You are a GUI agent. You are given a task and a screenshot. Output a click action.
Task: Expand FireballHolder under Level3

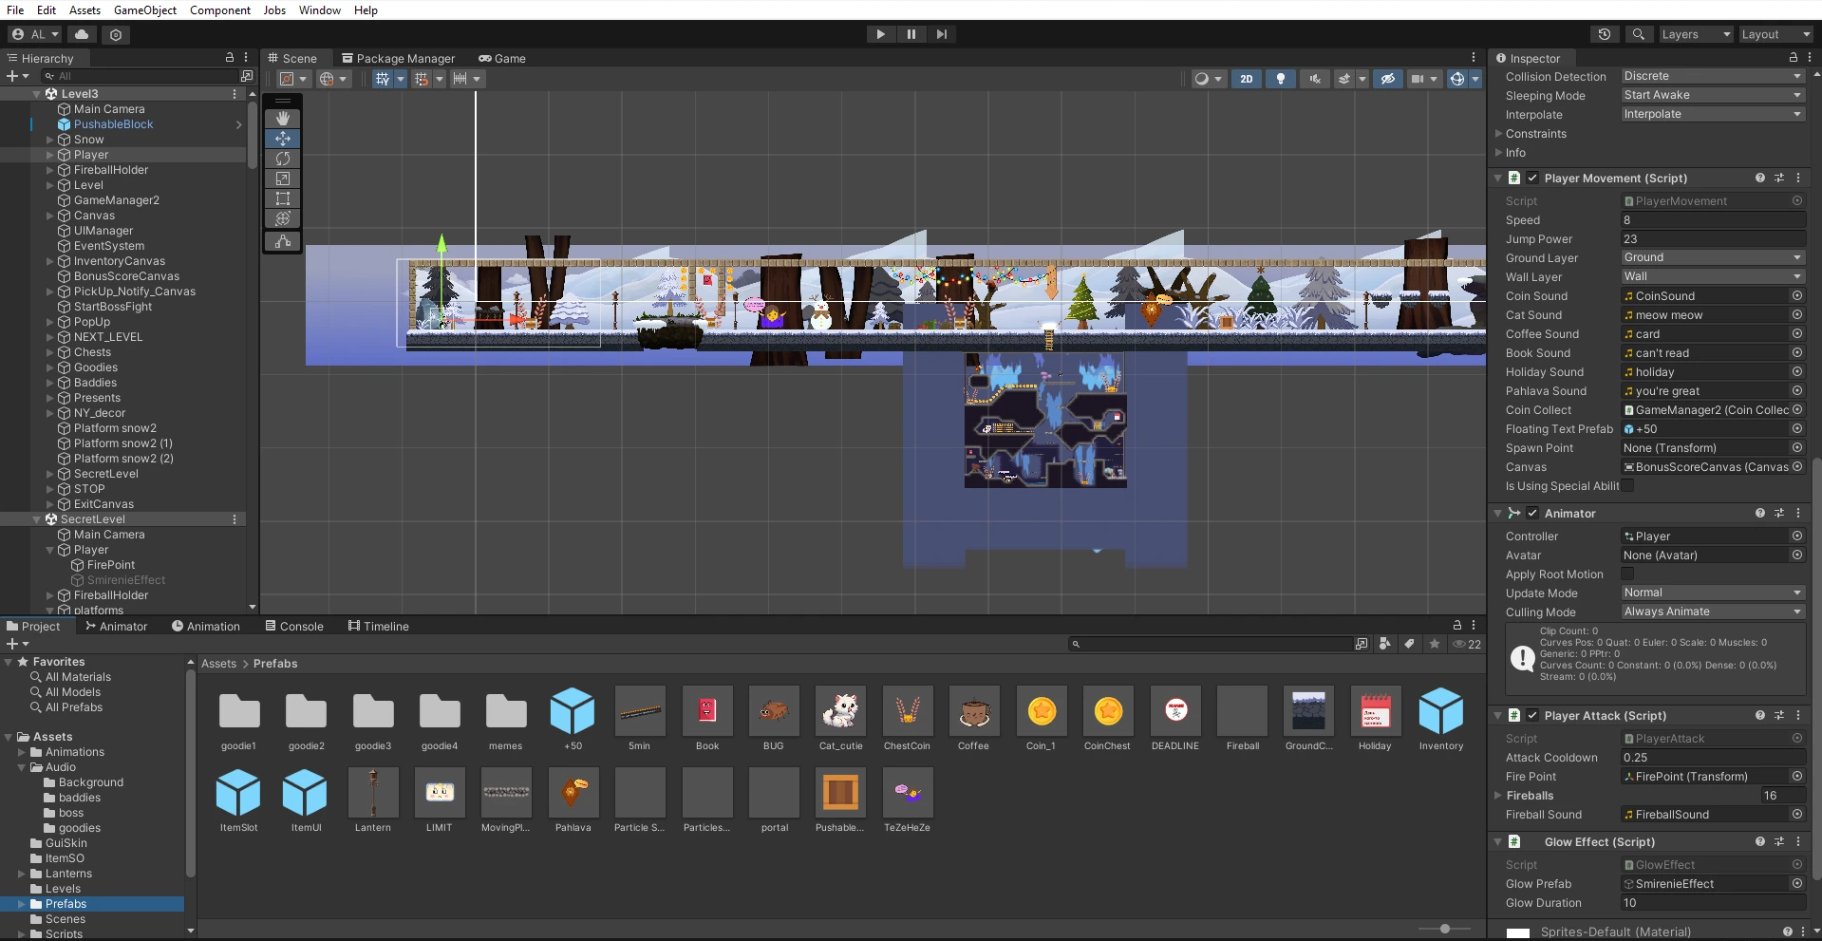pos(50,170)
